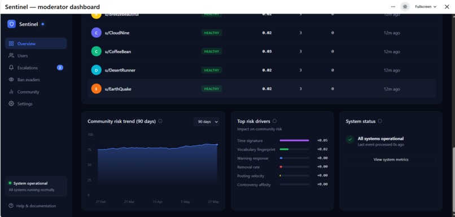Click the All systems operational text
Image resolution: width=455 pixels, height=217 pixels.
(380, 139)
